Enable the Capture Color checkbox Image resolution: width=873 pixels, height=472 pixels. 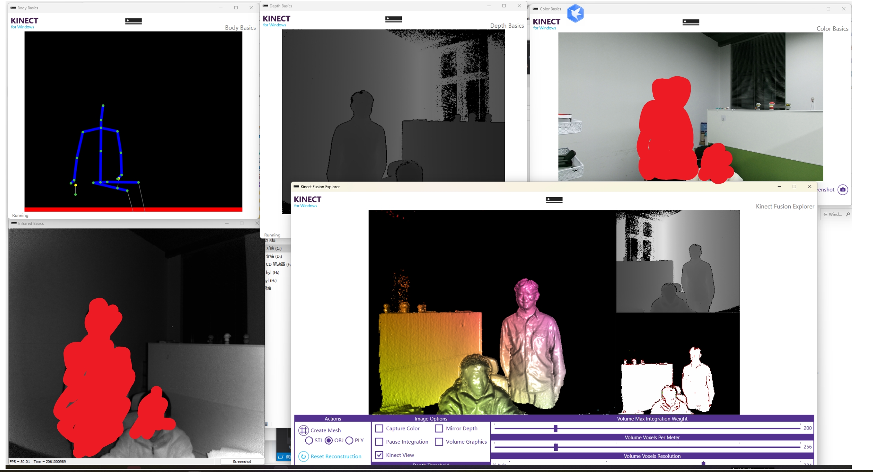379,428
